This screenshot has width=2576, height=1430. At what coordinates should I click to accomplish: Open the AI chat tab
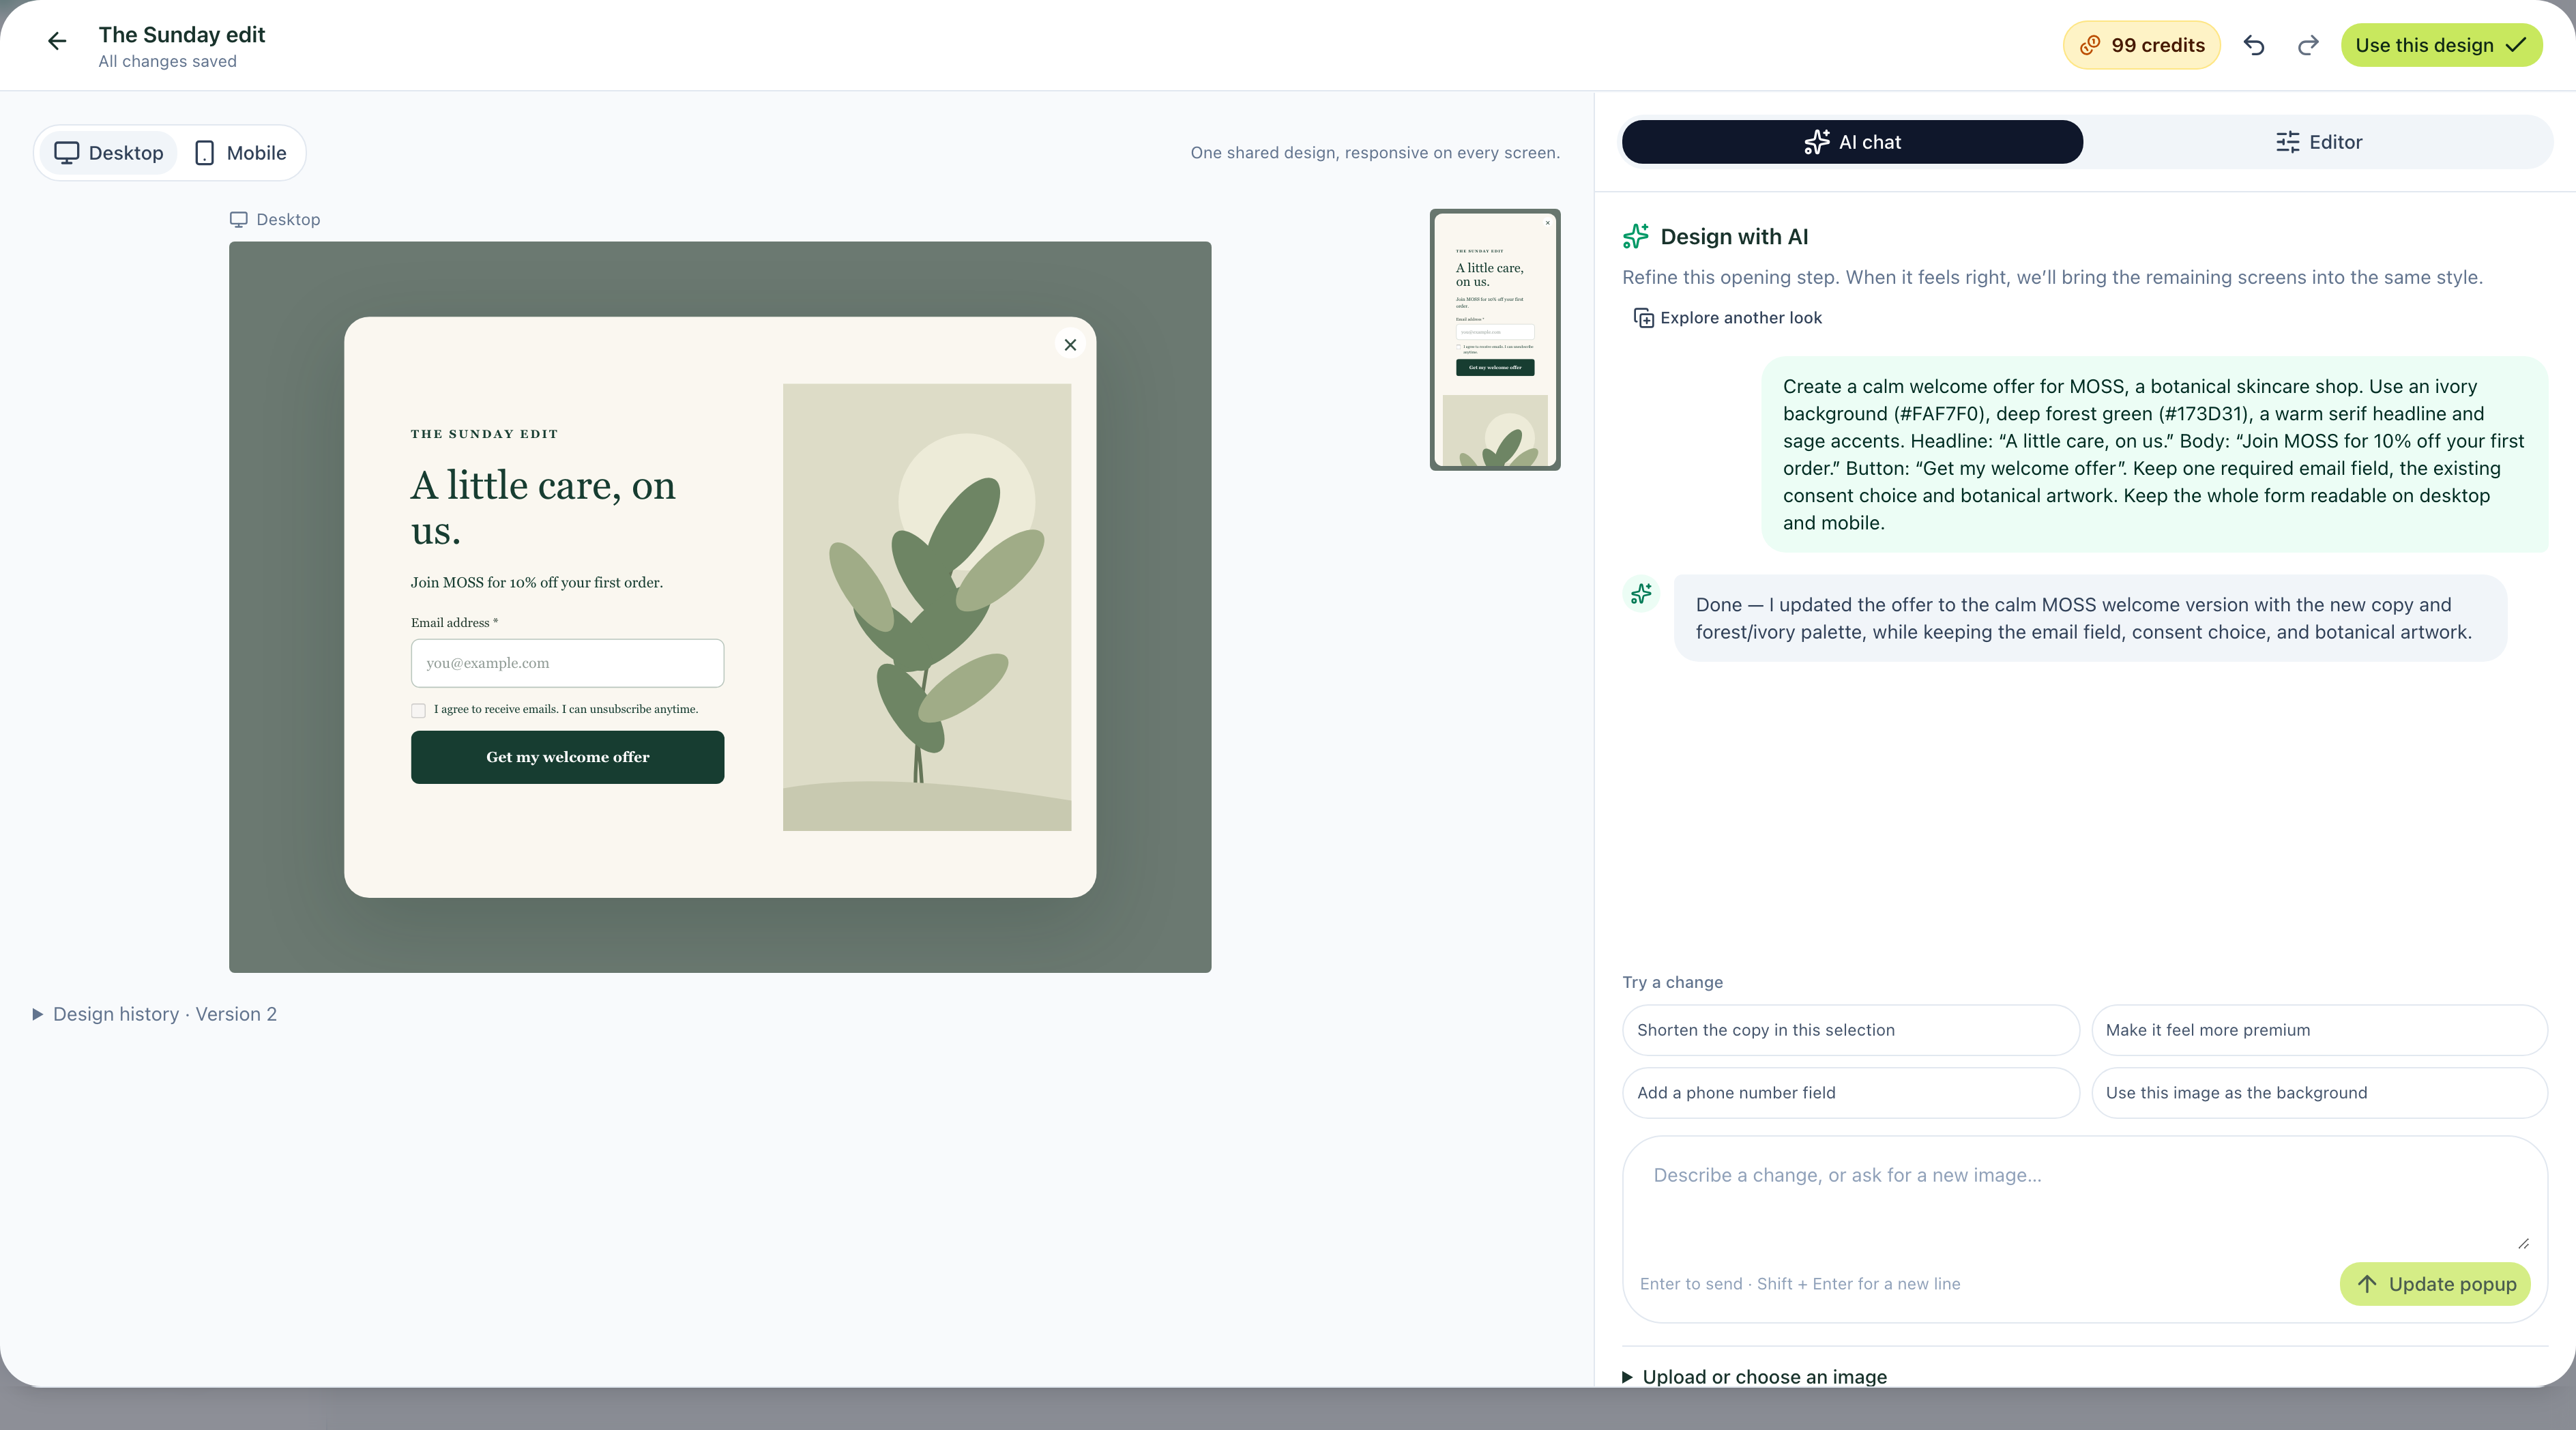click(1852, 142)
